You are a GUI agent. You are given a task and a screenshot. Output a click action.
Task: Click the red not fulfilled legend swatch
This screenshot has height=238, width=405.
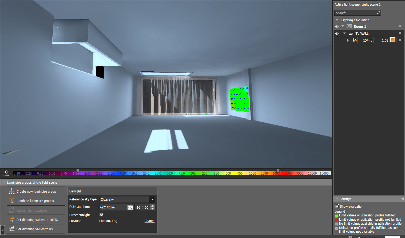click(x=336, y=220)
